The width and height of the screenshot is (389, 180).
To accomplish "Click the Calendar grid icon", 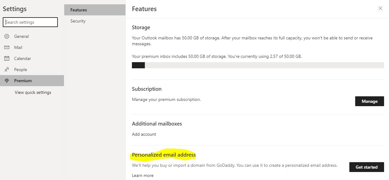I will point(7,58).
